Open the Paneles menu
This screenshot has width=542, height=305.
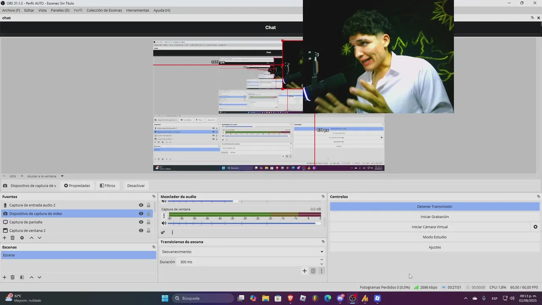60,10
